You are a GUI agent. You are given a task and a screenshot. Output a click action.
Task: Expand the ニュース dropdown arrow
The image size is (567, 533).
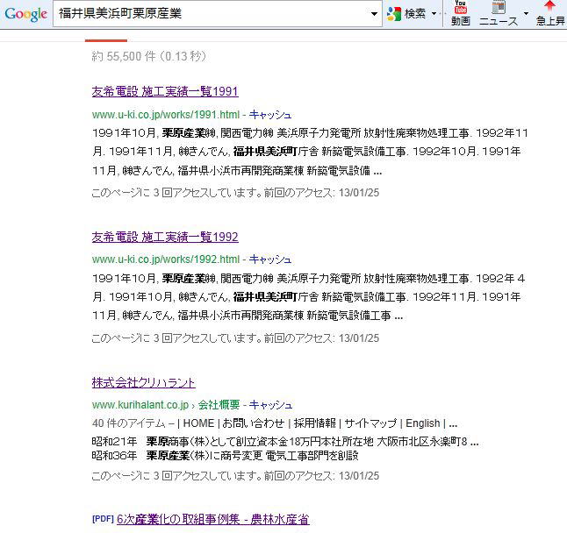click(526, 14)
